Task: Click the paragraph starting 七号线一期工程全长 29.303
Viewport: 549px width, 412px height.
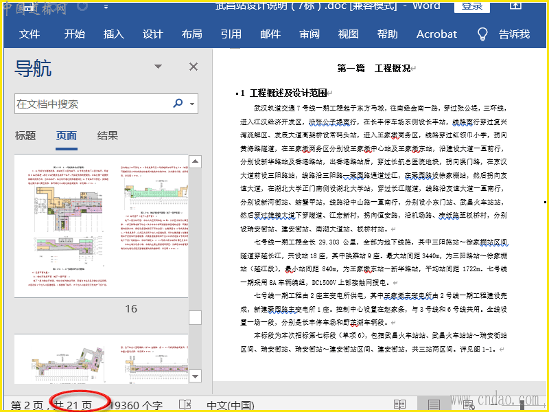Action: coord(373,262)
